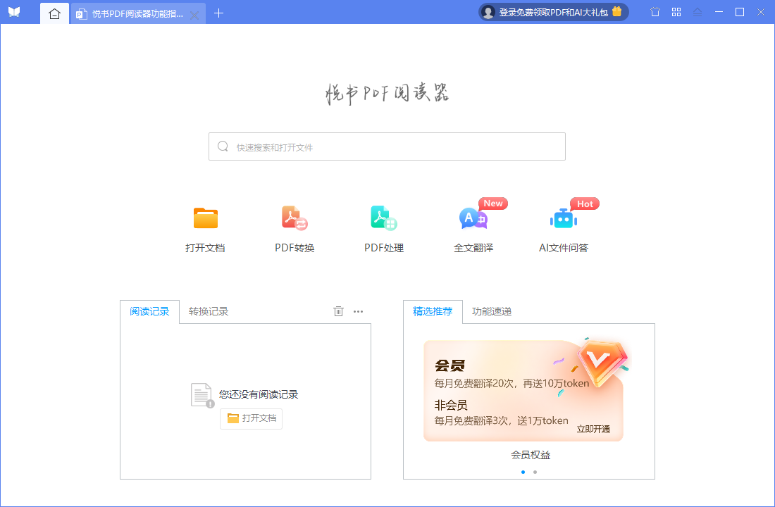Launch the PDF转换 conversion tool icon

click(x=294, y=218)
